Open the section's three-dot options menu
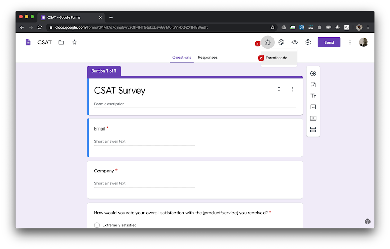Screen dimensions: 390x249 (292, 89)
